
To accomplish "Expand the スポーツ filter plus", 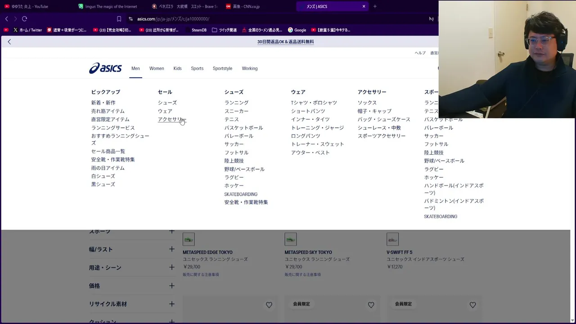I will point(171,231).
